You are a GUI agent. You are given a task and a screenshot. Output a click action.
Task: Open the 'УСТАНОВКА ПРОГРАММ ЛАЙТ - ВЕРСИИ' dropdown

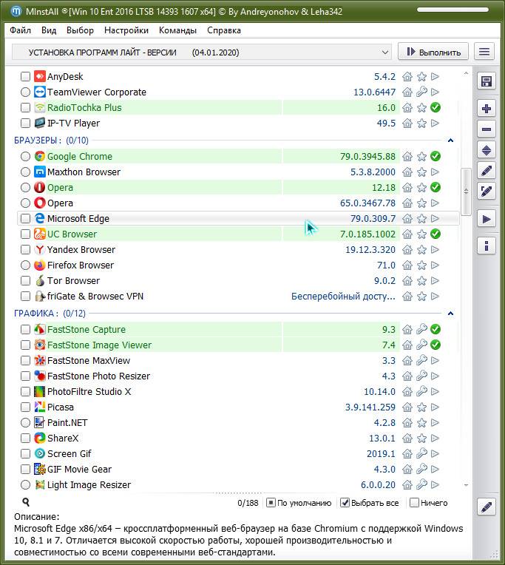(x=202, y=53)
